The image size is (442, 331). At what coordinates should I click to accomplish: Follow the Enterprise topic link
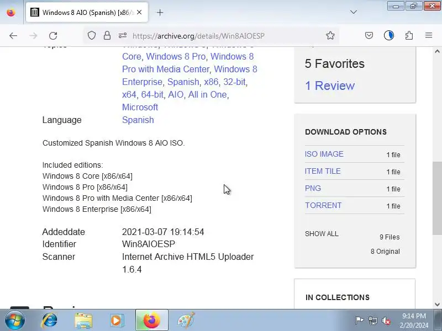(142, 82)
